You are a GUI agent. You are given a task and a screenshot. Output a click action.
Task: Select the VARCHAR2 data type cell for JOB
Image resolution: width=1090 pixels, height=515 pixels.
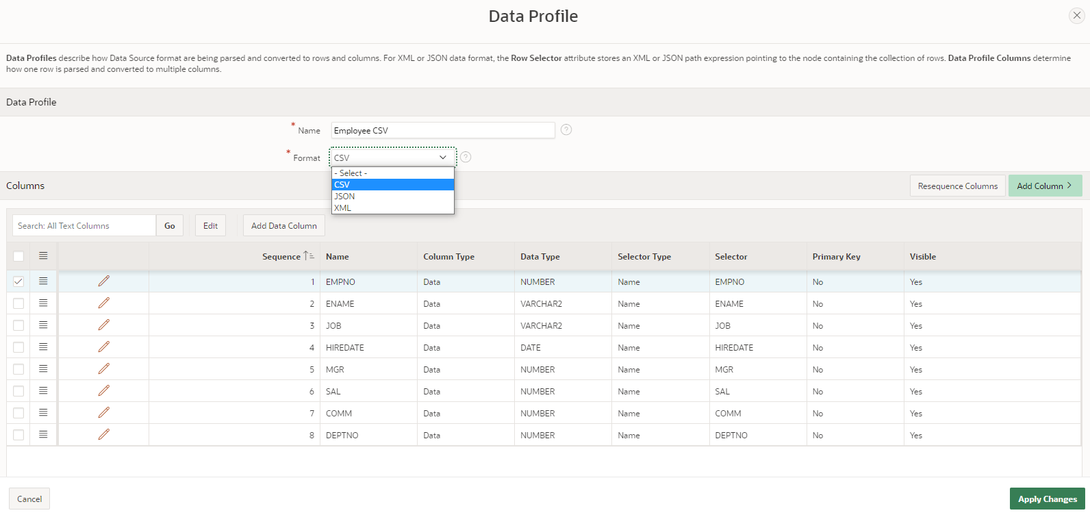coord(563,325)
